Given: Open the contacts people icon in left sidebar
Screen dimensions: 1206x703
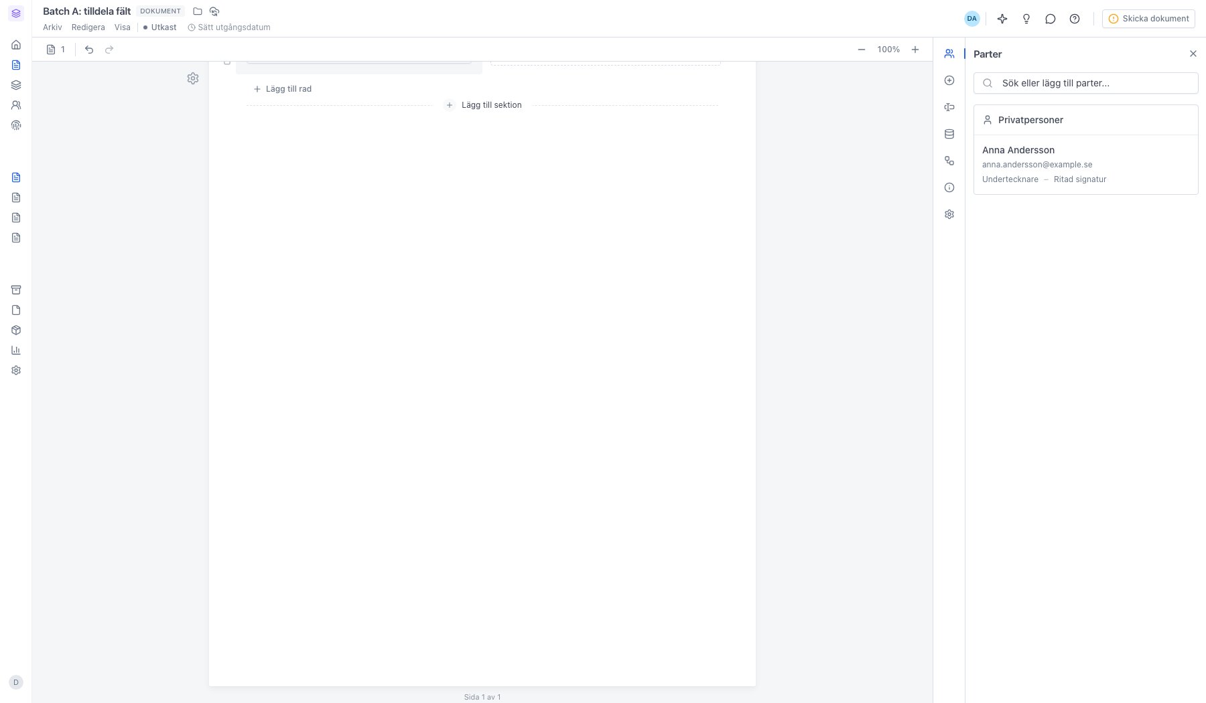Looking at the screenshot, I should (16, 105).
